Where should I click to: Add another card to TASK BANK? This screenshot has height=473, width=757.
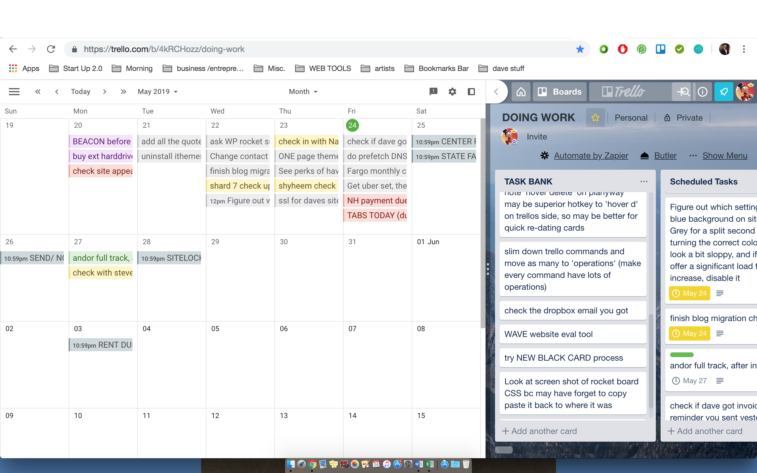[540, 431]
